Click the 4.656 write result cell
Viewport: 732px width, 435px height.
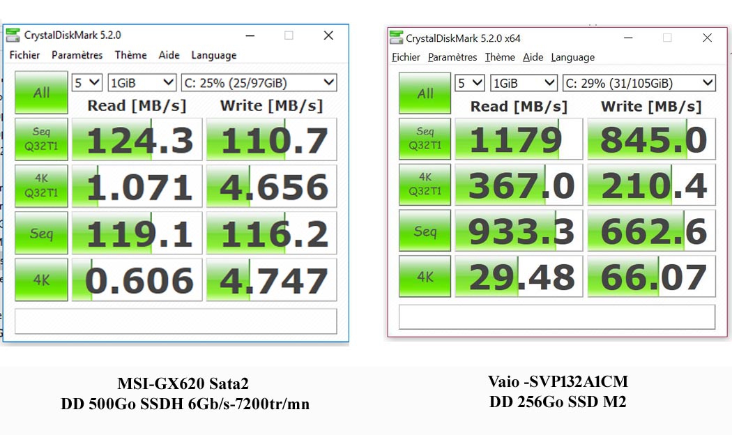[x=271, y=185]
